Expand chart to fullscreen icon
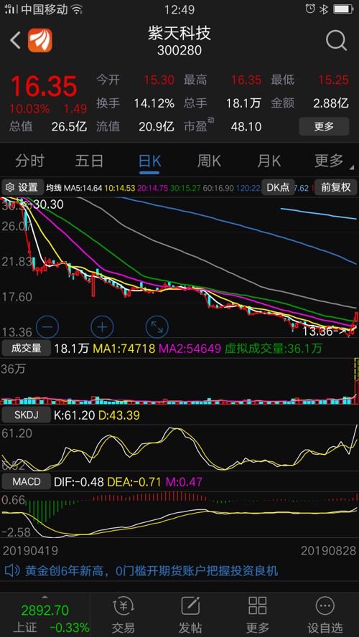The width and height of the screenshot is (359, 637). coord(157,326)
